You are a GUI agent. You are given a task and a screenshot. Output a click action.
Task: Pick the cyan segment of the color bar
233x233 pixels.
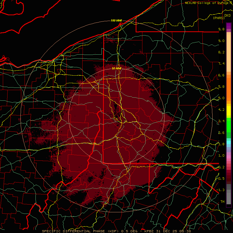(x=229, y=142)
